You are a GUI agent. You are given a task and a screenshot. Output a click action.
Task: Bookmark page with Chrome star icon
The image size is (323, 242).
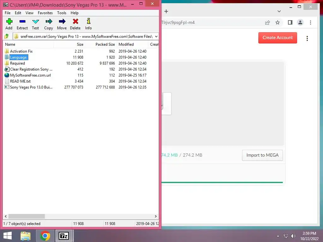278,22
